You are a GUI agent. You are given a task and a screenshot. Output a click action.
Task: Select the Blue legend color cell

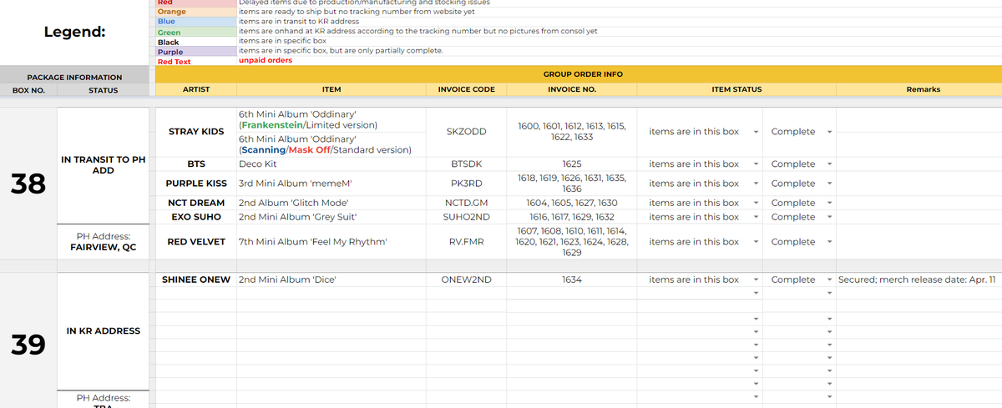click(196, 22)
